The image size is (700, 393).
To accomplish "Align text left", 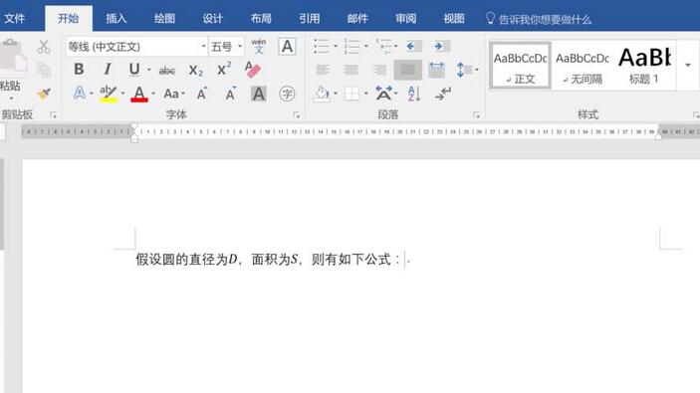I will coord(323,70).
